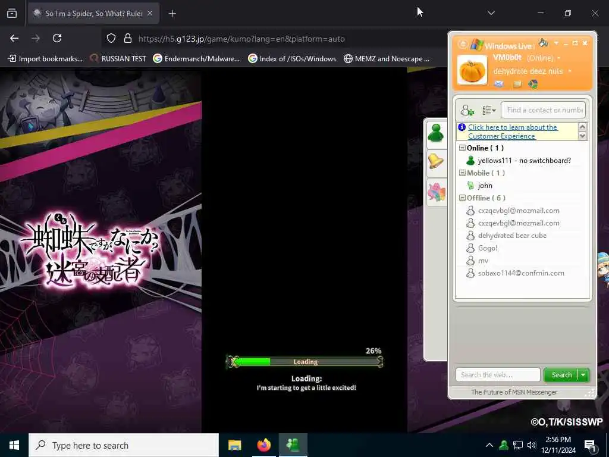Open the contact list layout dropdown
Viewport: 609px width, 457px height.
pyautogui.click(x=489, y=110)
